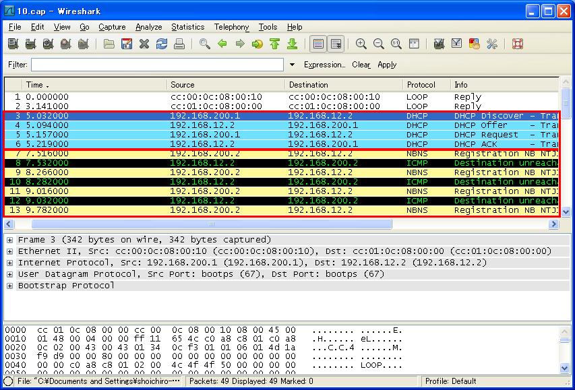Viewport: 575px width, 390px height.
Task: Click hex pane scroll down arrow
Action: 565,368
